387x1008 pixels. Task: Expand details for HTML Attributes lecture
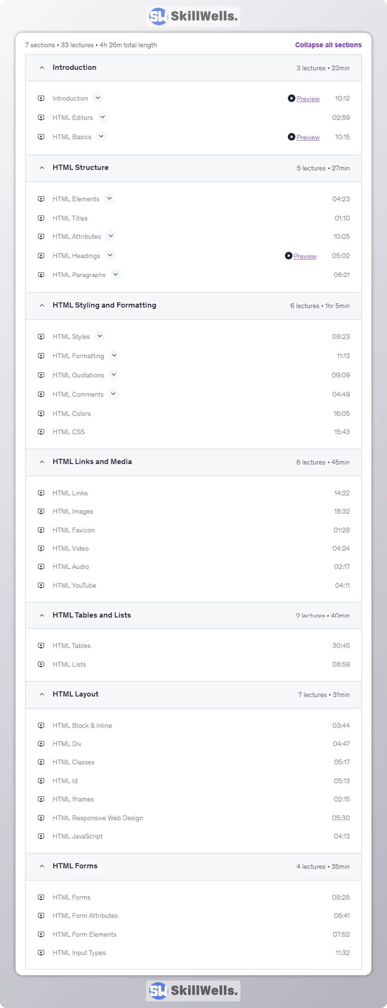click(x=111, y=236)
